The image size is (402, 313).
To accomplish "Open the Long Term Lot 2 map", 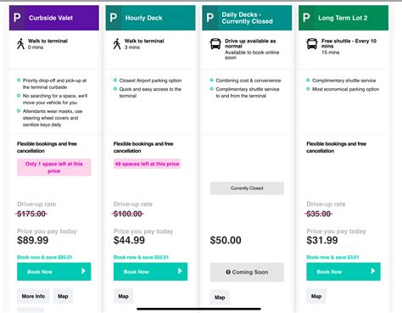I will pos(316,296).
